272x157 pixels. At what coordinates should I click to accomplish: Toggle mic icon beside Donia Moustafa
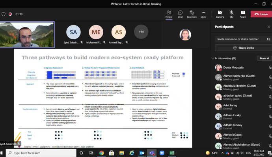pyautogui.click(x=270, y=67)
